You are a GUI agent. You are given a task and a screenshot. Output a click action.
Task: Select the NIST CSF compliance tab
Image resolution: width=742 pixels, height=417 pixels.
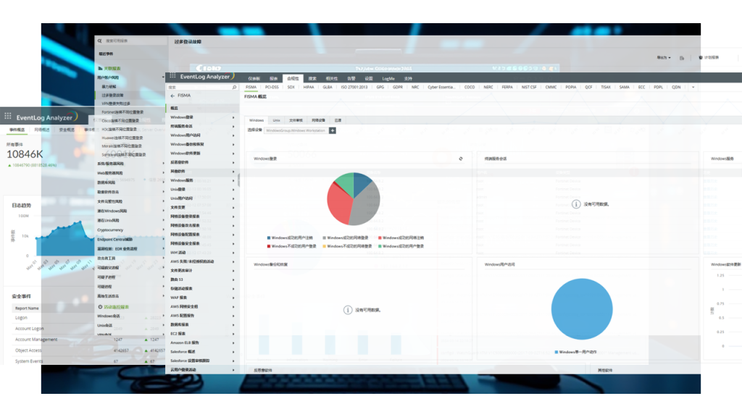(528, 88)
